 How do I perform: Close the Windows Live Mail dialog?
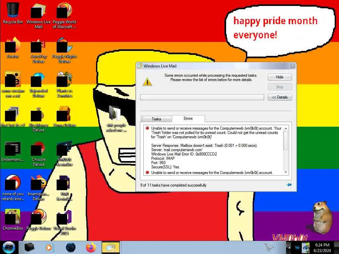(x=293, y=66)
